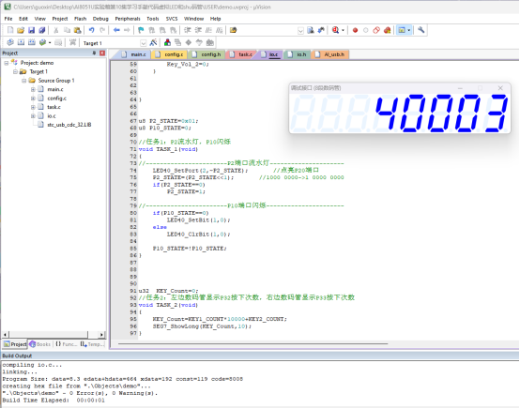Screen dimensions: 520x409
Task: Start debug session with magnifier icon
Action: tap(336, 30)
